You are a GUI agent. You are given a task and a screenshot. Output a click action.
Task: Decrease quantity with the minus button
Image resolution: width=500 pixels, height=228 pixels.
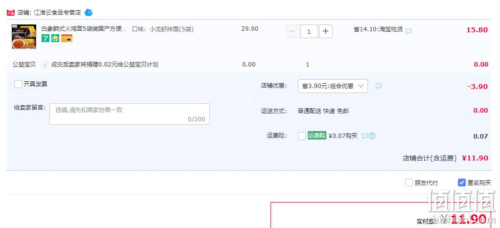click(x=293, y=31)
